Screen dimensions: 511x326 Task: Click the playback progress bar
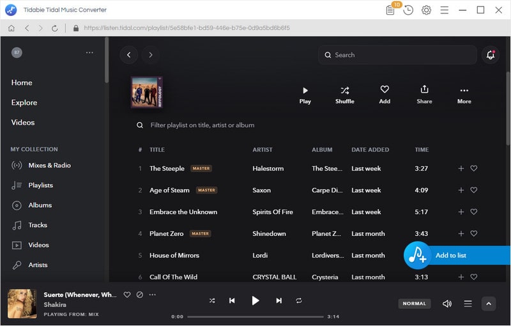coord(256,316)
